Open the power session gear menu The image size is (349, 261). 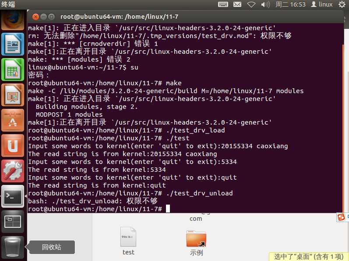click(342, 4)
